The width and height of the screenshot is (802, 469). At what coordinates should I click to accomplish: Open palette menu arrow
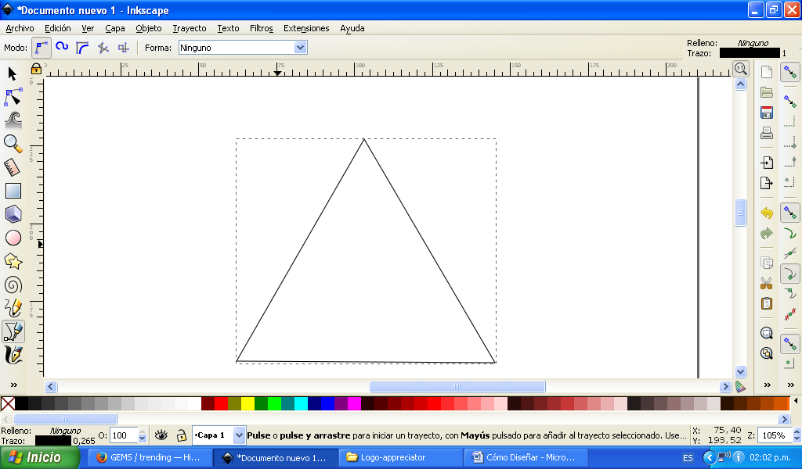[x=796, y=401]
